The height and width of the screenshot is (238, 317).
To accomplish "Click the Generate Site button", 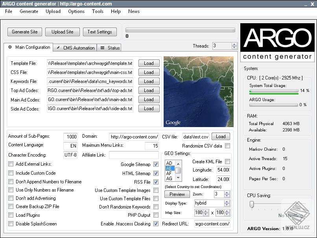I will (x=24, y=32).
